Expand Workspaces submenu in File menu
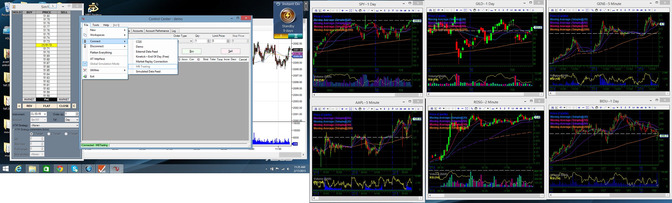This screenshot has height=203, width=672. click(105, 35)
